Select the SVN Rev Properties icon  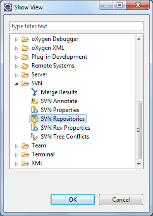coord(34,128)
